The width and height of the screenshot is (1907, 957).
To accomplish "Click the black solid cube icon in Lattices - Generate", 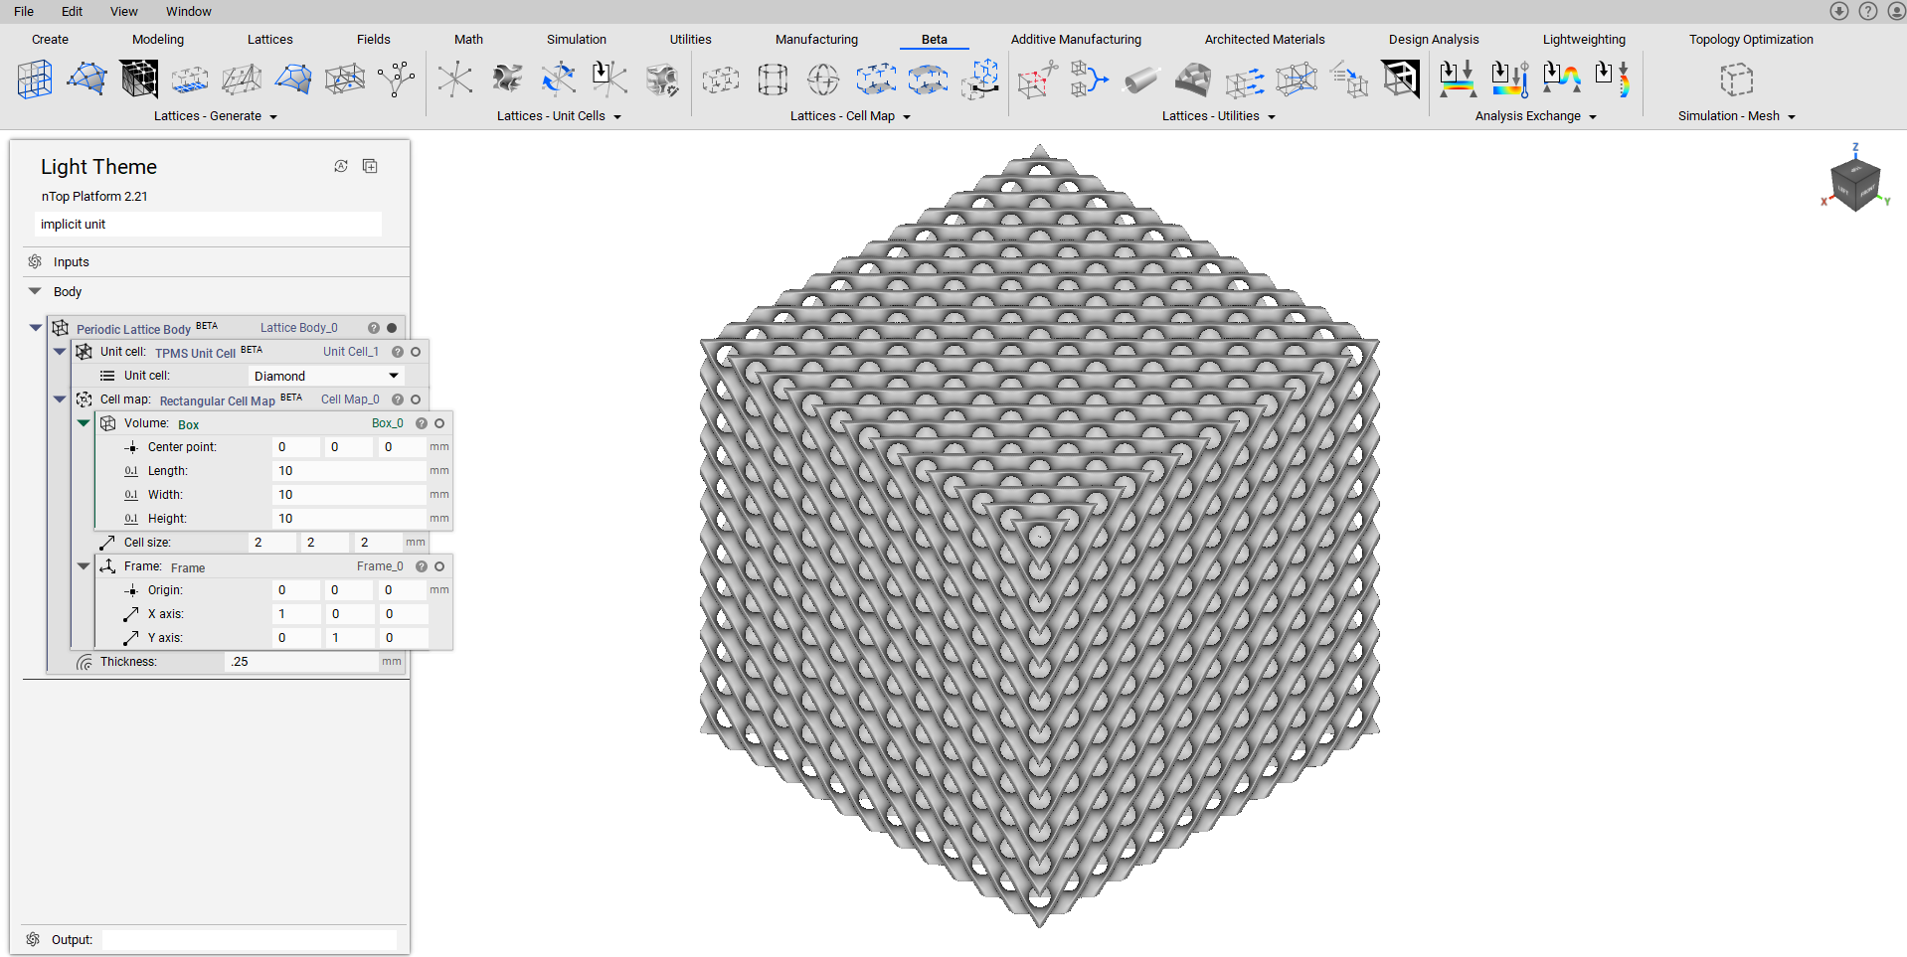I will 139,80.
